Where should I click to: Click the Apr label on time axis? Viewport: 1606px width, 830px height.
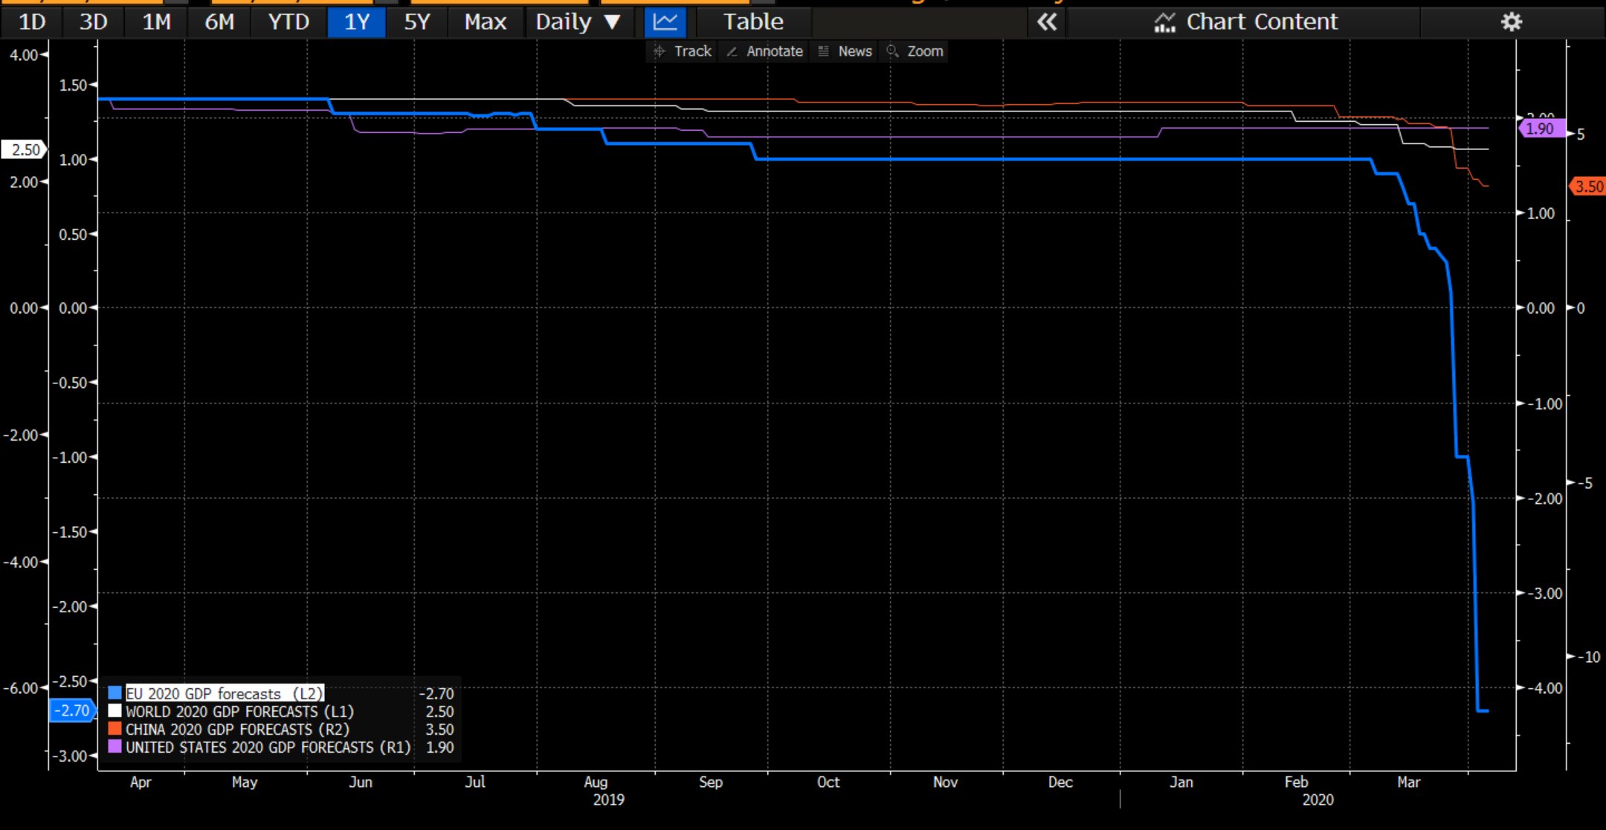tap(141, 782)
